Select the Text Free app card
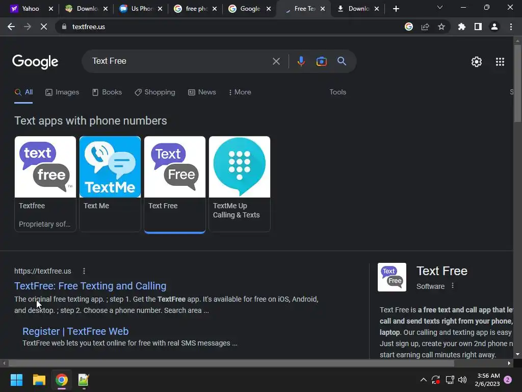This screenshot has width=522, height=392. click(175, 184)
